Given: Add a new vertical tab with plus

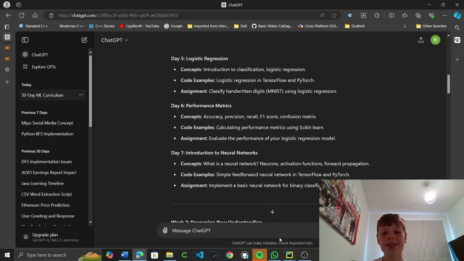Looking at the screenshot, I should [x=7, y=82].
